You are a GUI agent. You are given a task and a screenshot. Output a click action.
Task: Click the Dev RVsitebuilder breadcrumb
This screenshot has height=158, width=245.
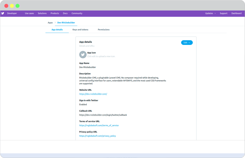point(66,23)
